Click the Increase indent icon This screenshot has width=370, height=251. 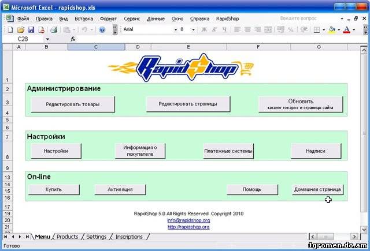(x=304, y=29)
